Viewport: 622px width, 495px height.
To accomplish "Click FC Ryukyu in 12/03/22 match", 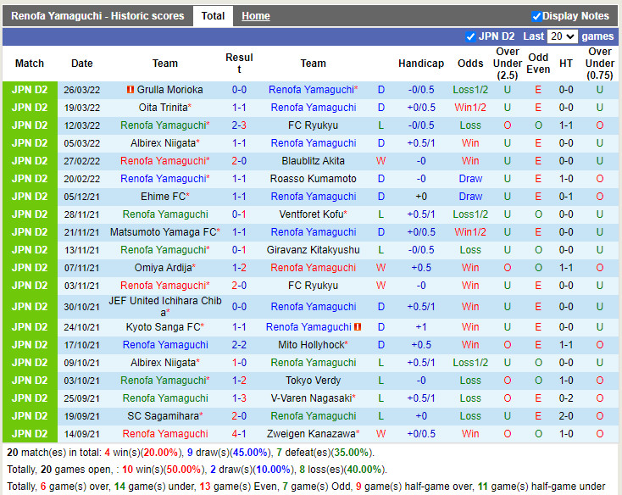I will (x=313, y=125).
